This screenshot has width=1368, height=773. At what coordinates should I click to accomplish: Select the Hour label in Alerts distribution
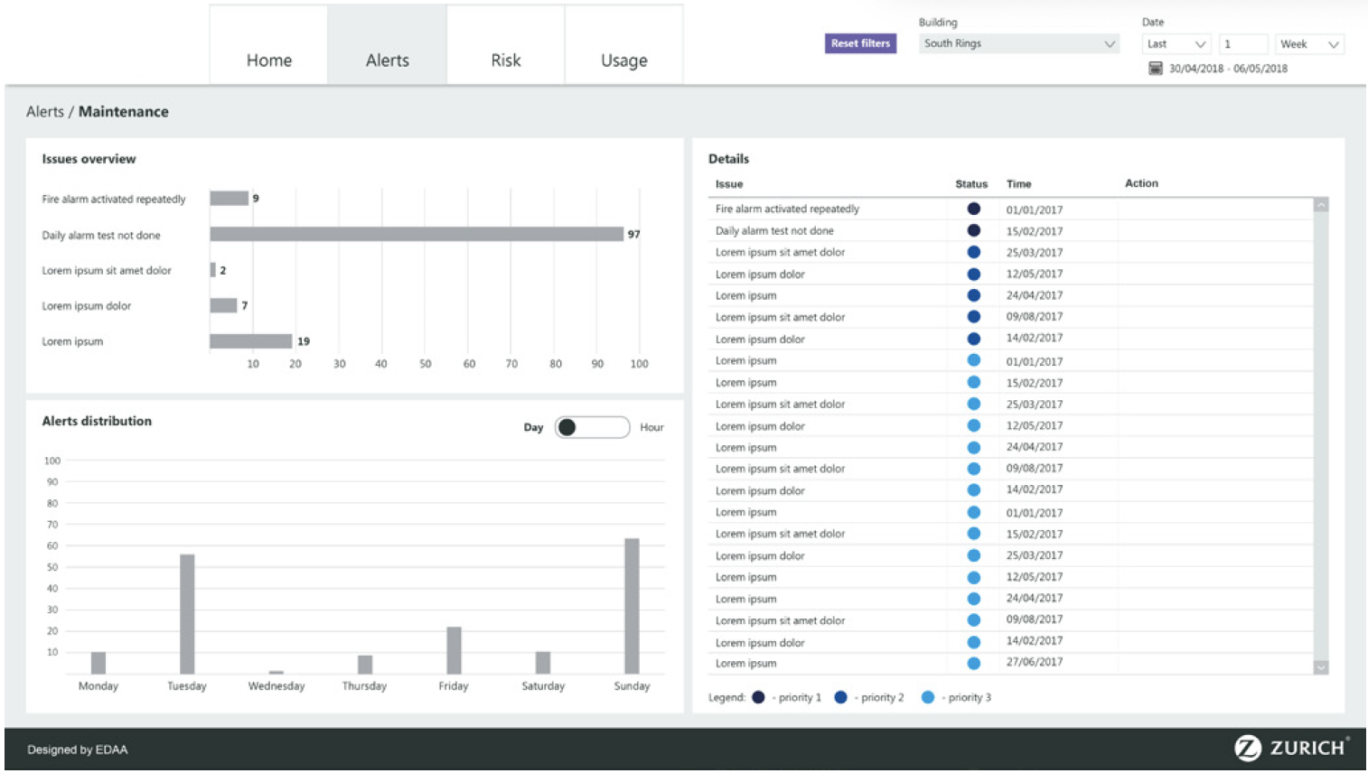(651, 427)
